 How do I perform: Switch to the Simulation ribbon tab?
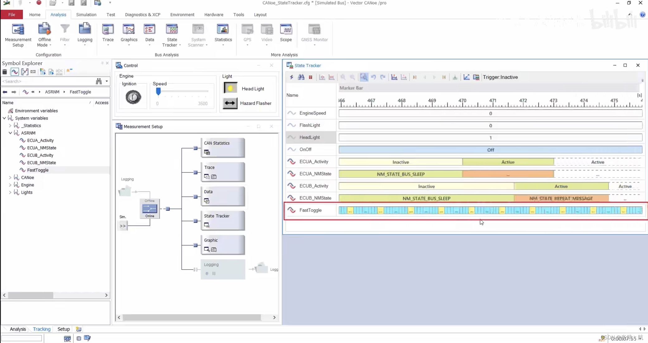(86, 15)
